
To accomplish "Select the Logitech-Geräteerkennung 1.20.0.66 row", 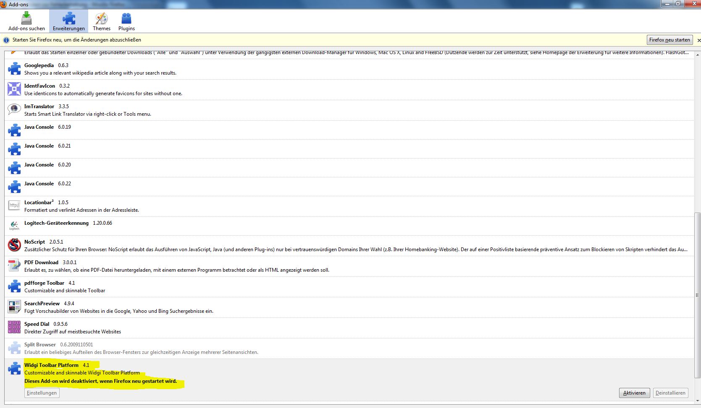I will (349, 226).
